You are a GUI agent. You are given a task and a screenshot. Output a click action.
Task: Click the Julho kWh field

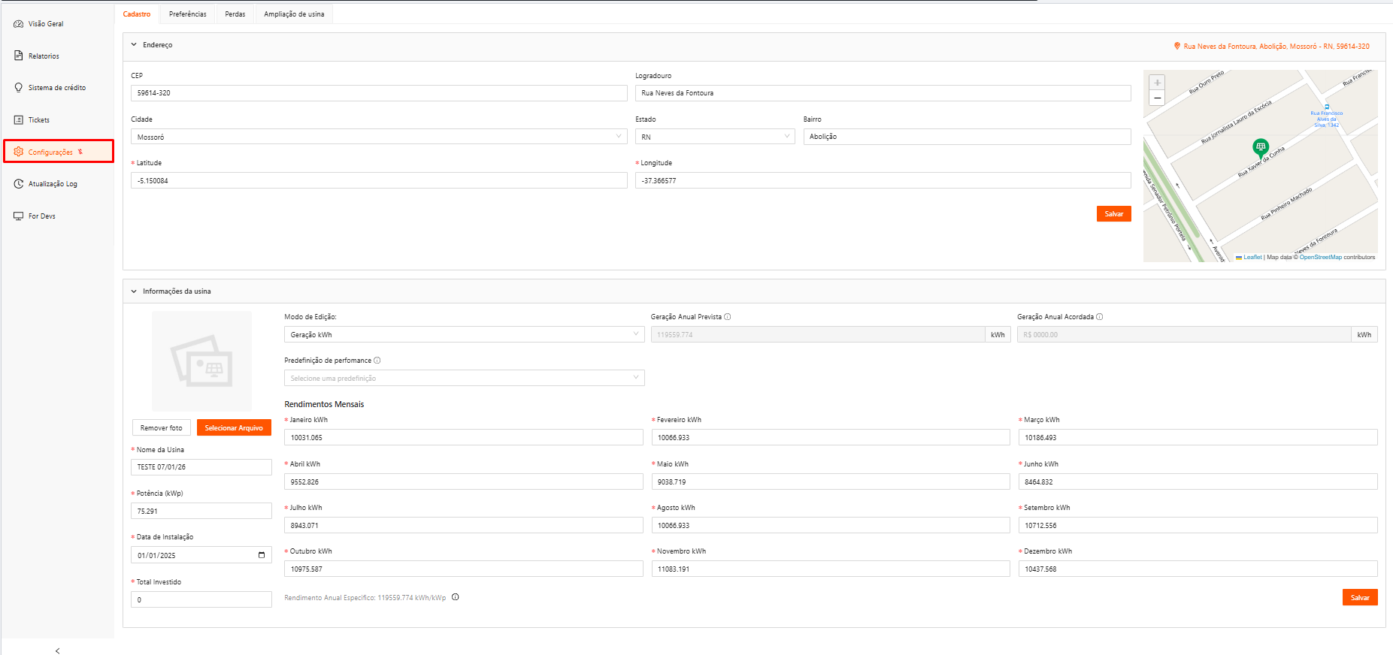464,525
